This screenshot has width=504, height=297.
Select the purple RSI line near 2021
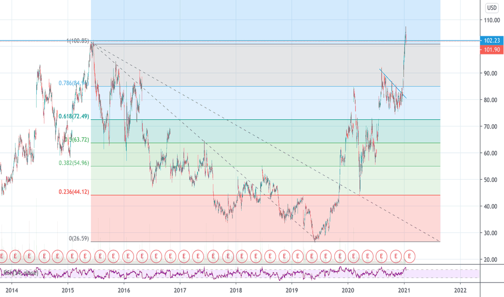(x=404, y=269)
